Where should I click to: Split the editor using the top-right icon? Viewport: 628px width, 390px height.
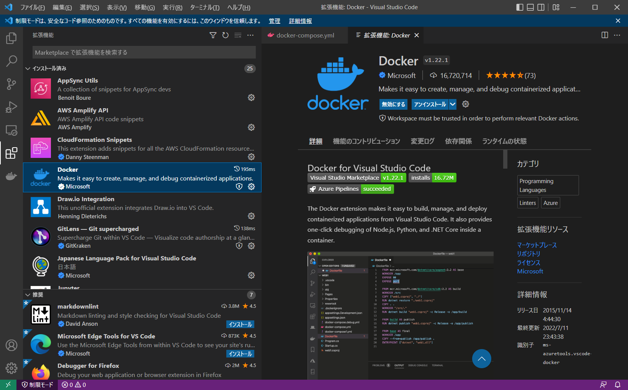tap(604, 35)
